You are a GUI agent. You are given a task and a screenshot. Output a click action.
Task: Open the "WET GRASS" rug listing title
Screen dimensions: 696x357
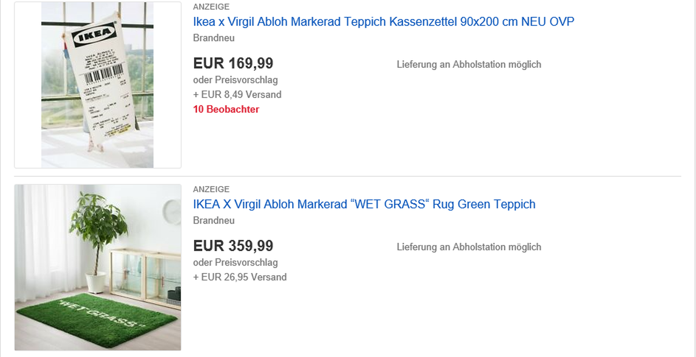point(364,204)
